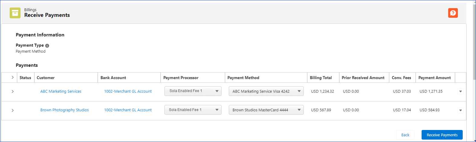This screenshot has height=142, width=476.
Task: Open the Brown Photography Studios customer link
Action: point(64,110)
